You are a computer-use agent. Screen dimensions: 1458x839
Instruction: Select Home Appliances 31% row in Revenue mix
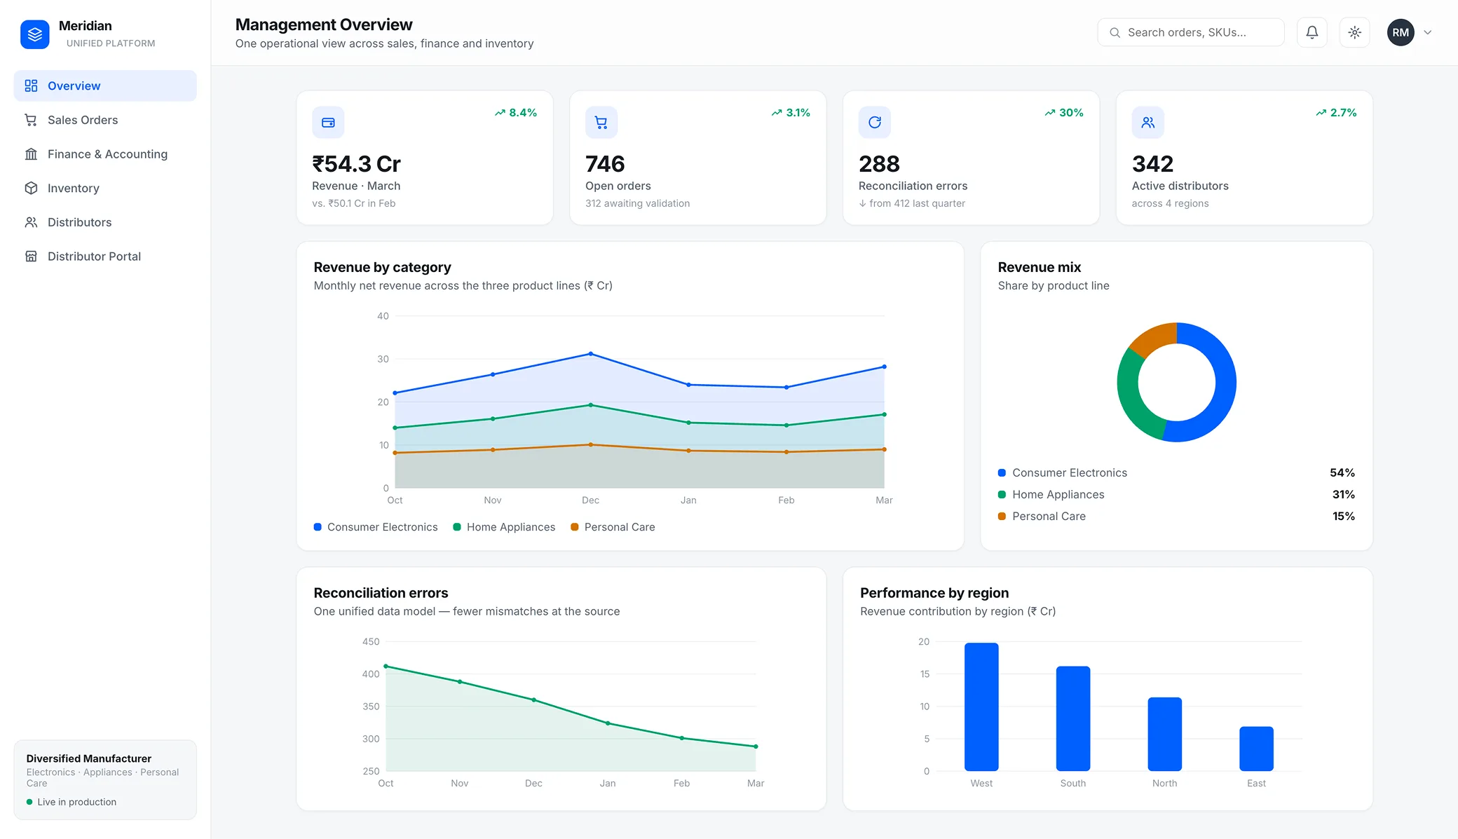[1176, 495]
